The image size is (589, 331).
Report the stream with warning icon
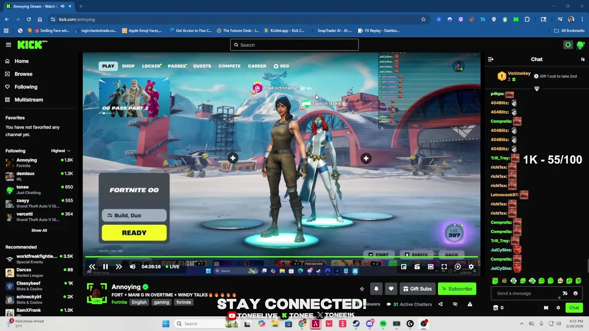coord(470,304)
